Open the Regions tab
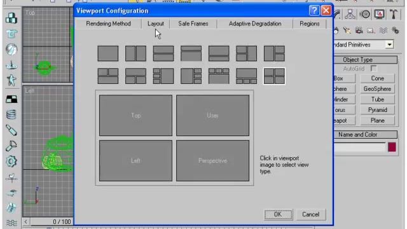 (x=310, y=24)
